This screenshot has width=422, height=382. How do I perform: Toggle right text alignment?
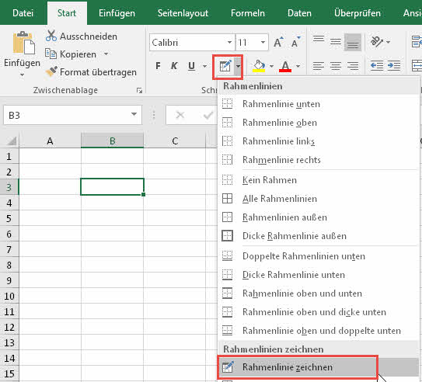353,65
